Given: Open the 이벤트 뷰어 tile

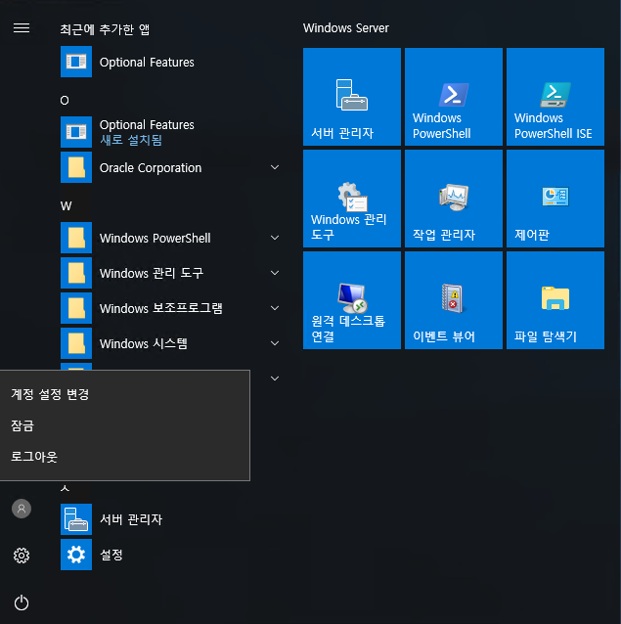Looking at the screenshot, I should point(454,300).
